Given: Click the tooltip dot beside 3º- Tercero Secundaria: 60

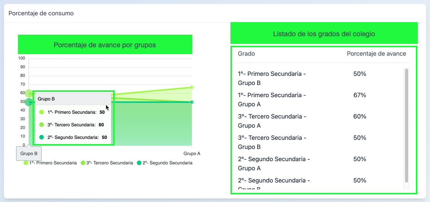Looking at the screenshot, I should (x=42, y=125).
